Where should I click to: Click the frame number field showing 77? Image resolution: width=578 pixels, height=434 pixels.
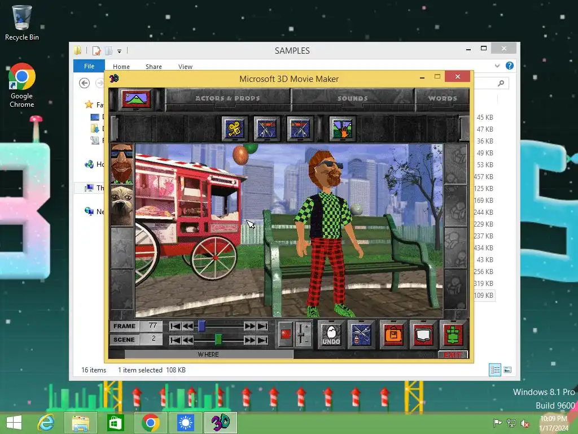(152, 326)
